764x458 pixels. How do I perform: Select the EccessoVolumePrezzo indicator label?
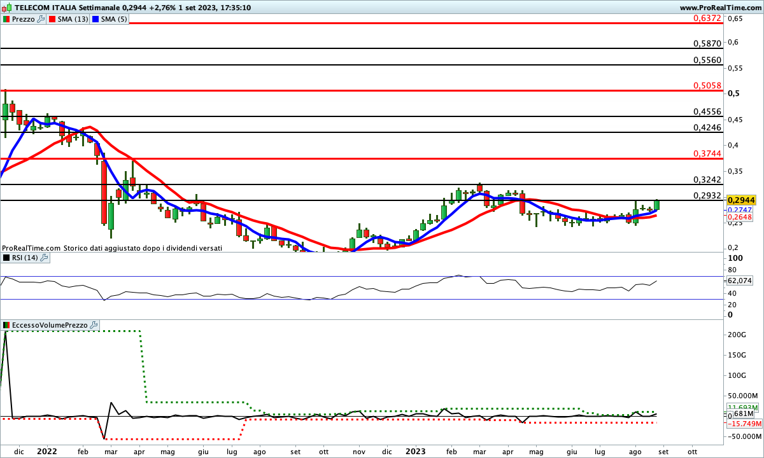(50, 325)
